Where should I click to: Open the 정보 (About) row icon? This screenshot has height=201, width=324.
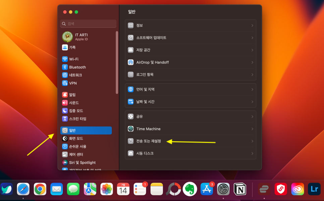[130, 25]
